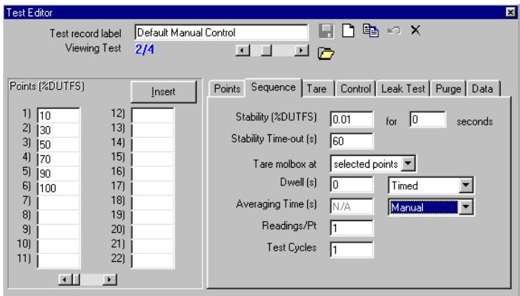The width and height of the screenshot is (520, 296).
Task: Go to the Leak Test tab
Action: [x=403, y=89]
